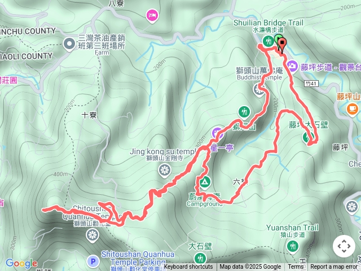This screenshot has height=271, width=361.
Task: Open the Terms link
Action: [x=296, y=267]
